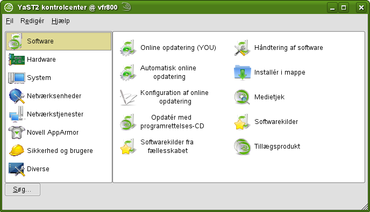Click the Sikkerhed og brugere label
Image resolution: width=370 pixels, height=212 pixels.
60,151
